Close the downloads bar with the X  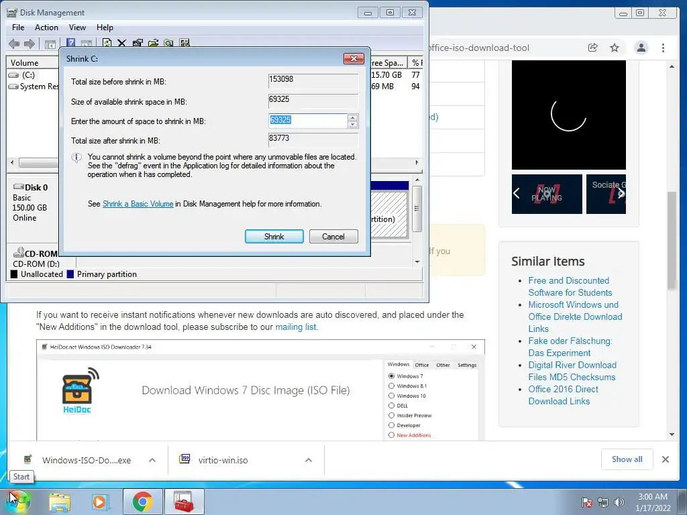tap(665, 459)
